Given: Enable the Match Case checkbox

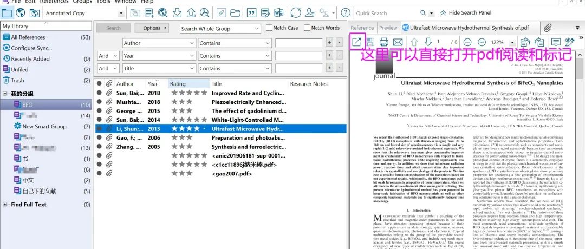Looking at the screenshot, I should click(269, 28).
